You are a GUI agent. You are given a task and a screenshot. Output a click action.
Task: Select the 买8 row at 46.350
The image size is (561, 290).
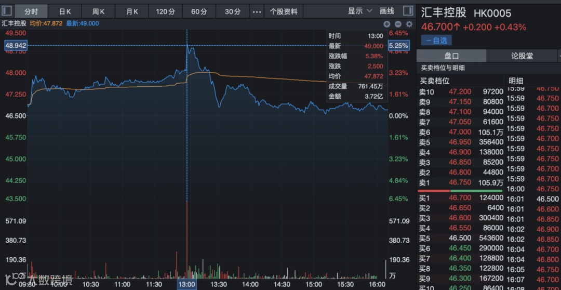(460, 268)
